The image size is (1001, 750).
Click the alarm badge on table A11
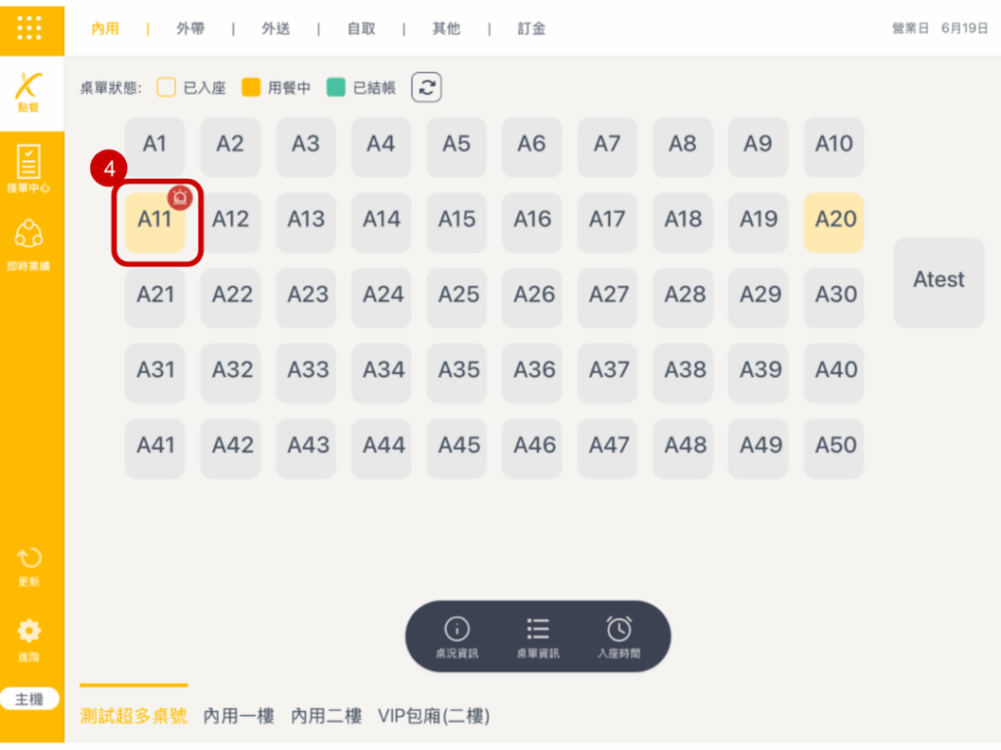180,196
